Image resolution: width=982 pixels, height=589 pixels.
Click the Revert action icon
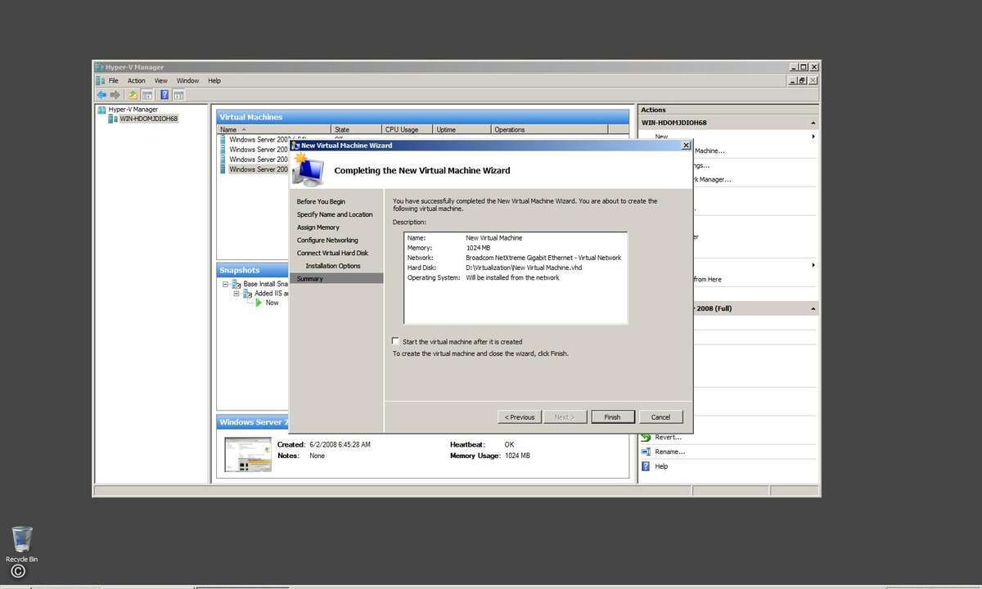646,438
